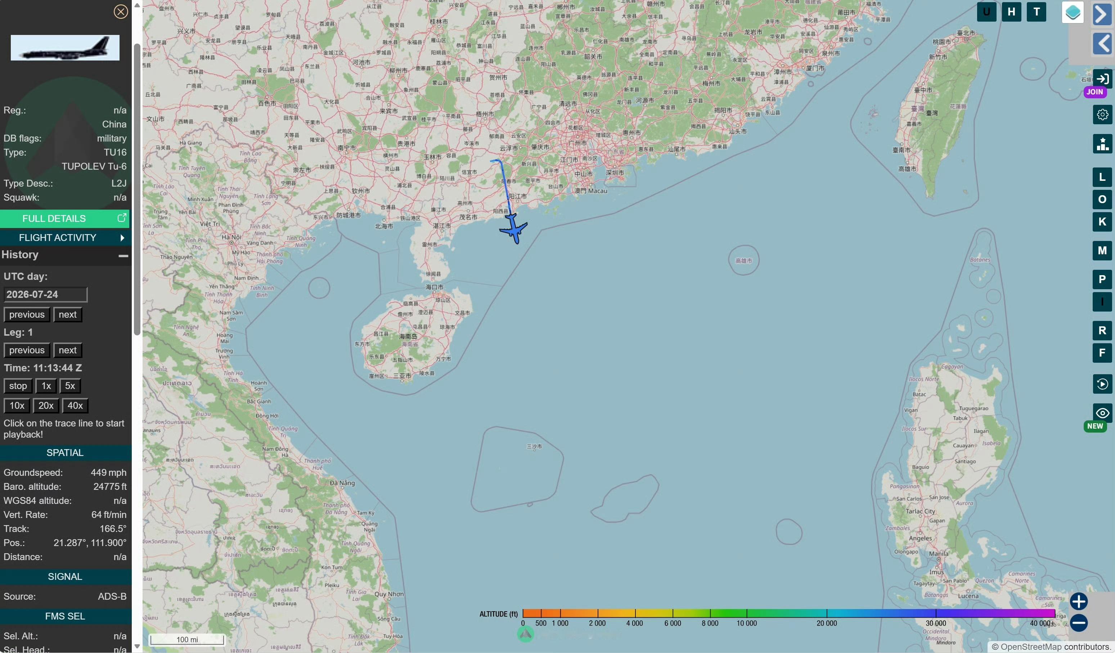The width and height of the screenshot is (1115, 653).
Task: Toggle the F map option button
Action: pyautogui.click(x=1102, y=353)
